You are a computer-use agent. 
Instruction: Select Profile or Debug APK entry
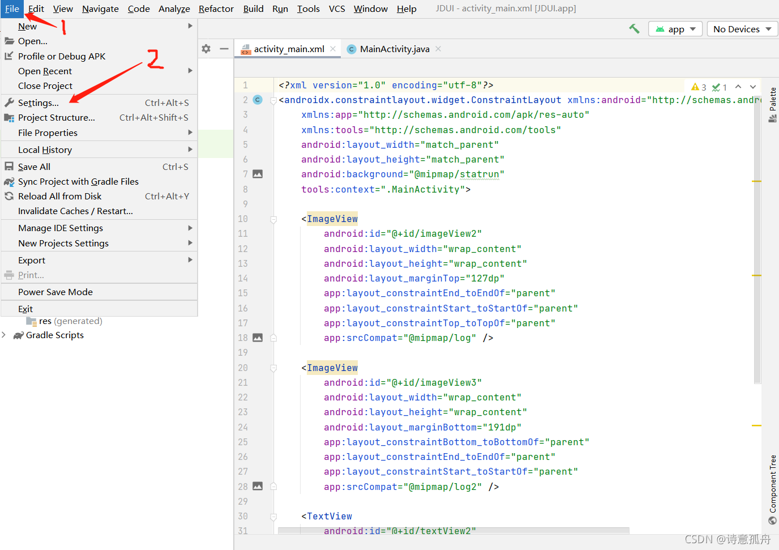pyautogui.click(x=99, y=56)
